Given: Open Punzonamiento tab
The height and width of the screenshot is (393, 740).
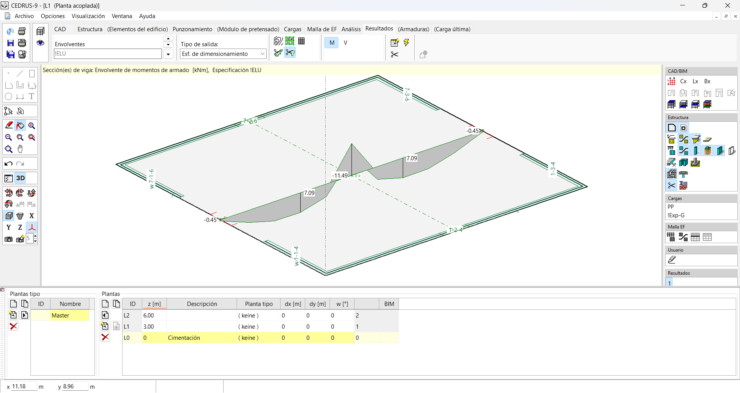Looking at the screenshot, I should coord(192,29).
